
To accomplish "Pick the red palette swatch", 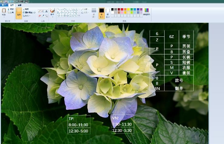I will (122, 9).
